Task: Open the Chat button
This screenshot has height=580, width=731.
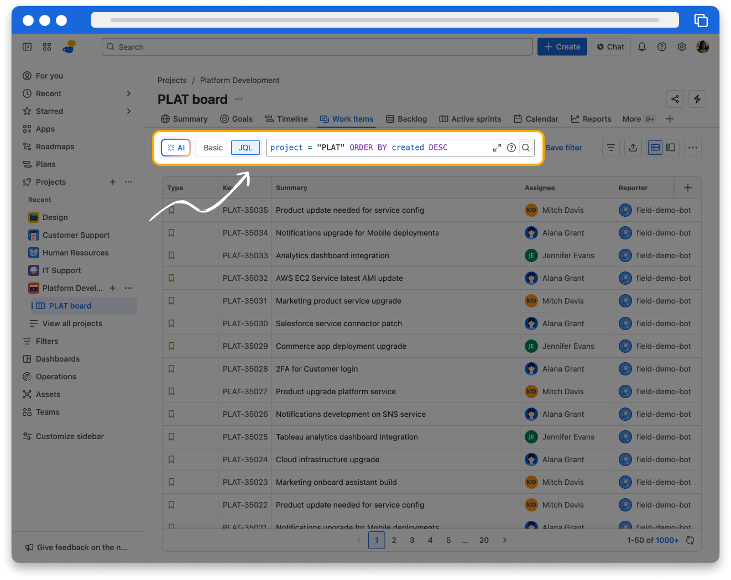Action: [x=611, y=47]
